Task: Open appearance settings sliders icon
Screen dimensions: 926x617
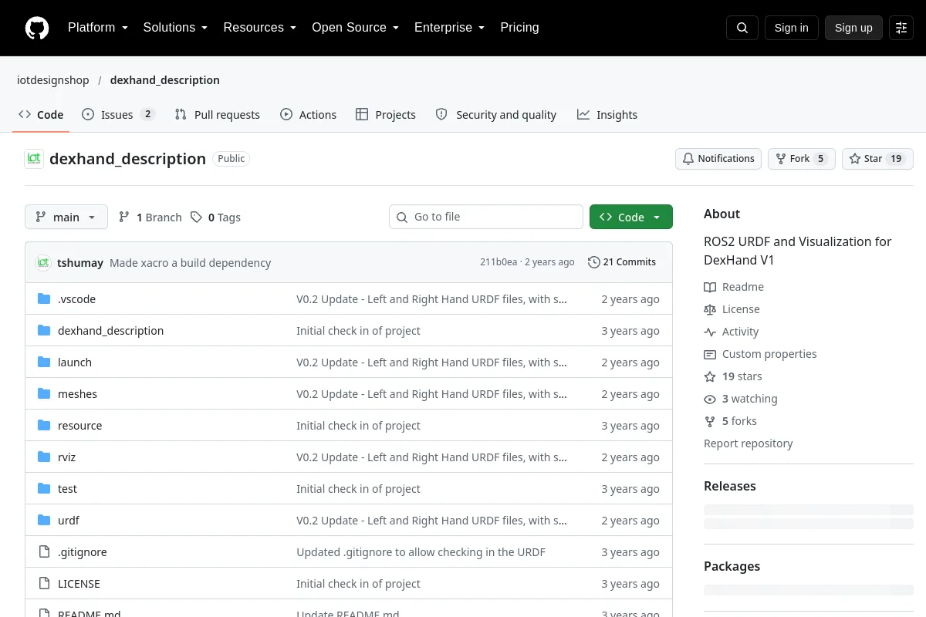Action: click(x=901, y=28)
